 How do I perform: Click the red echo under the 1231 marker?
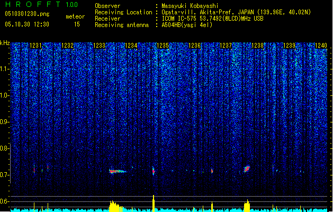34,170
